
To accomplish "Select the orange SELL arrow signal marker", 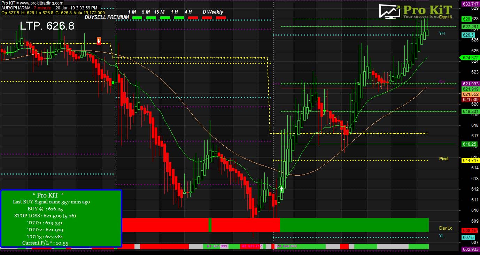I will 99,41.
